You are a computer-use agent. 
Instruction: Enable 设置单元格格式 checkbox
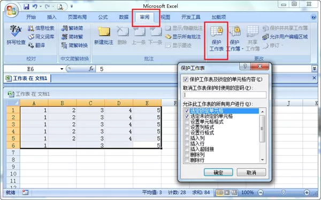pyautogui.click(x=187, y=122)
